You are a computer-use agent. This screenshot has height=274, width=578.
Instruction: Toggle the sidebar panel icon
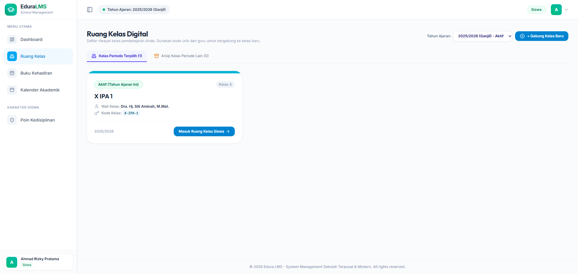(90, 10)
